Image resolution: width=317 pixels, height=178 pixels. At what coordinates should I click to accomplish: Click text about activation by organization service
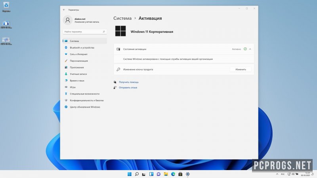(x=168, y=59)
